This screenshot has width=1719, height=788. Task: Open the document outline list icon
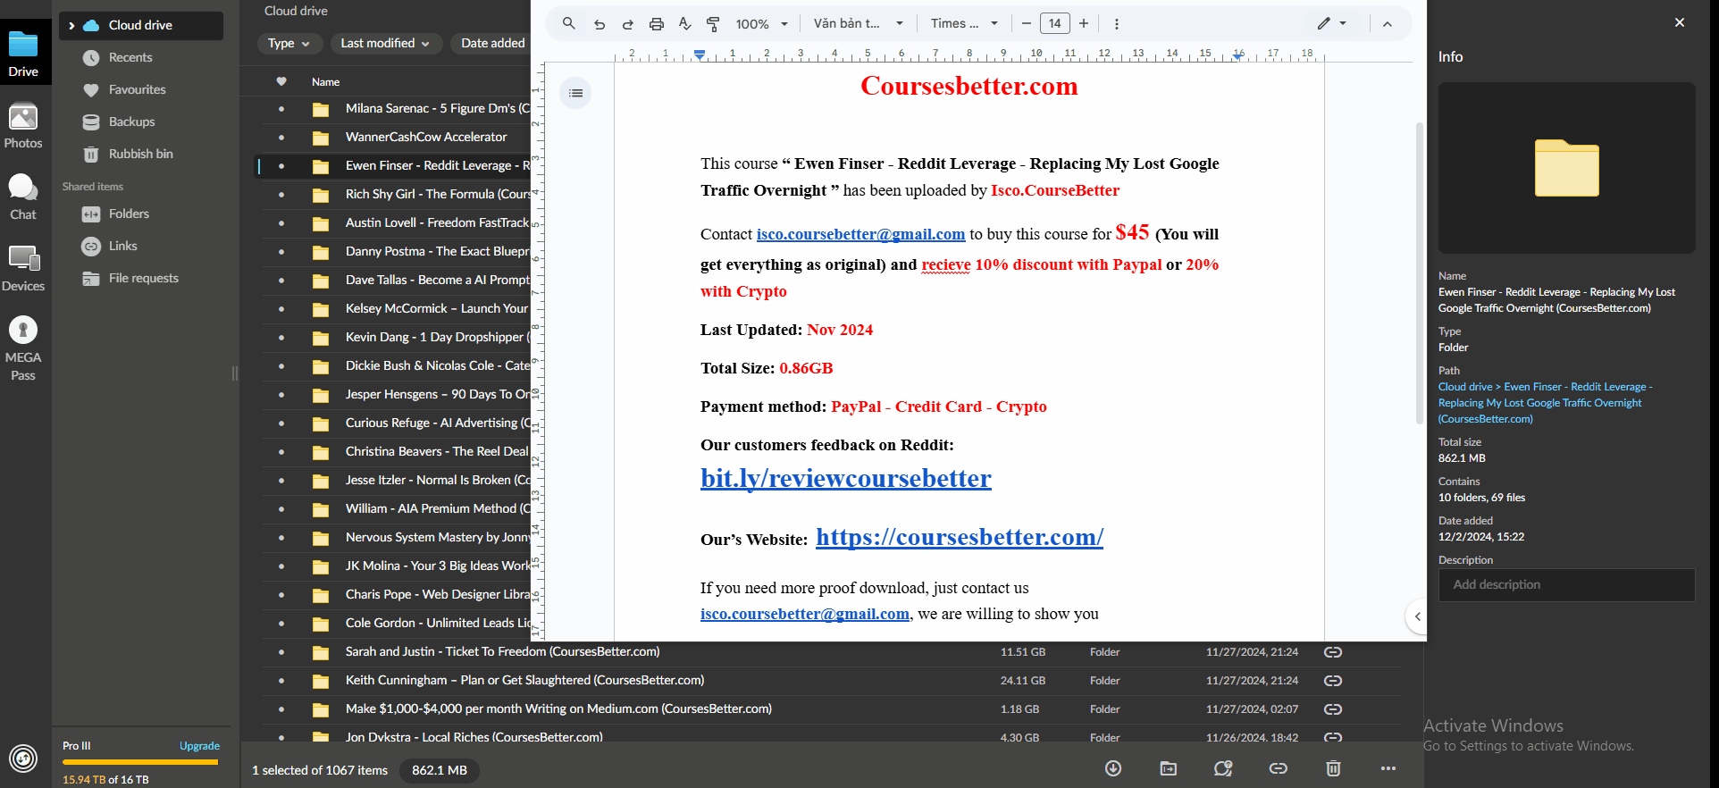(575, 93)
